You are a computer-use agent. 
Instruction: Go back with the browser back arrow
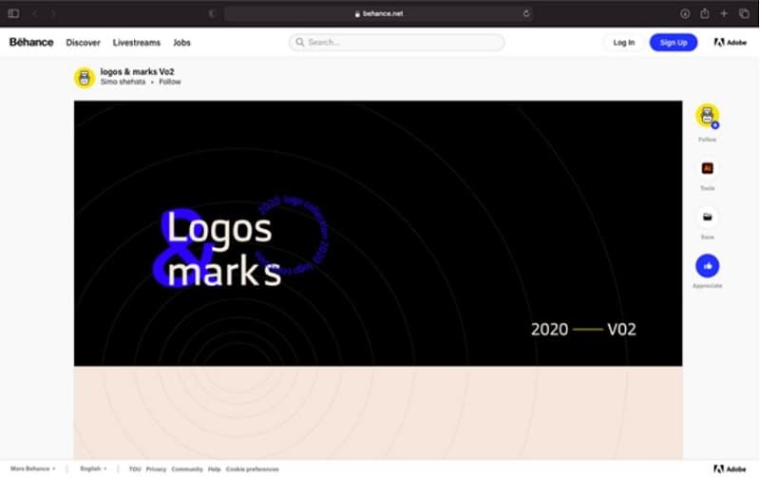[x=34, y=13]
